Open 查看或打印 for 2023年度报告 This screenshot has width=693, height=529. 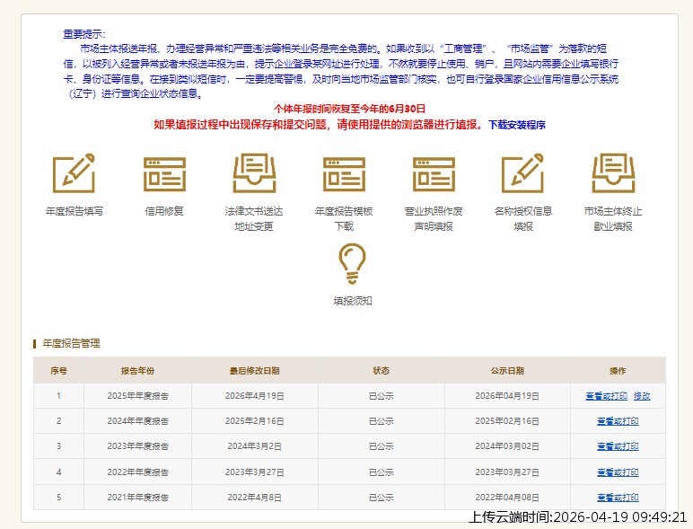coord(618,446)
